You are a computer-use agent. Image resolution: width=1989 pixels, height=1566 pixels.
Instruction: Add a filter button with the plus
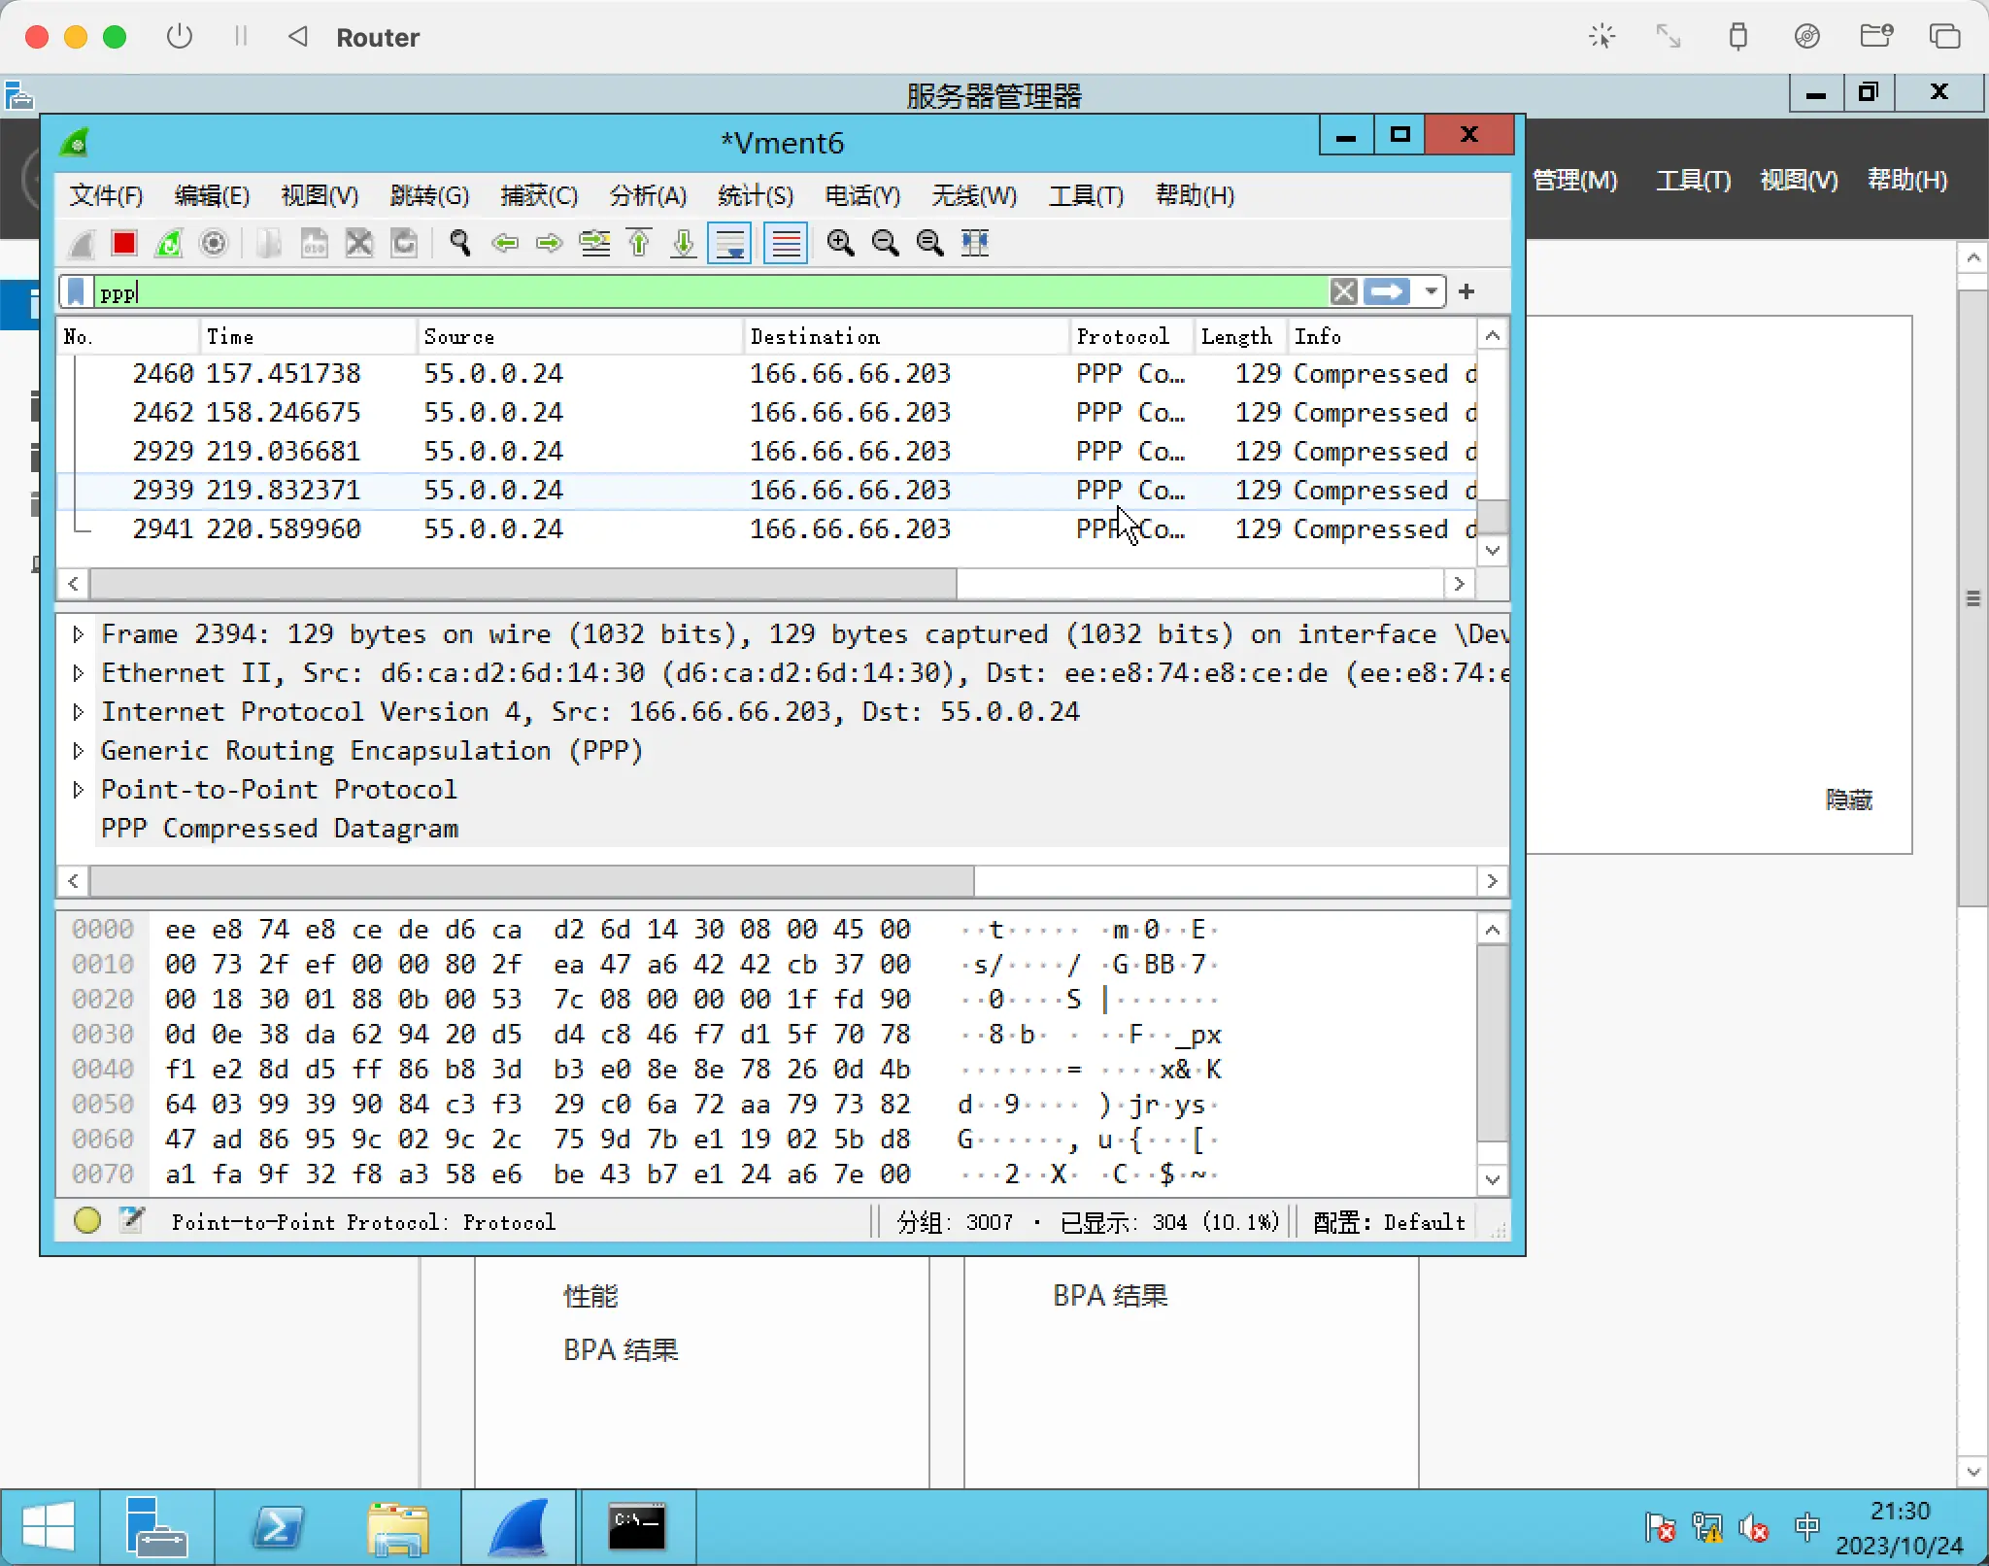pos(1466,291)
